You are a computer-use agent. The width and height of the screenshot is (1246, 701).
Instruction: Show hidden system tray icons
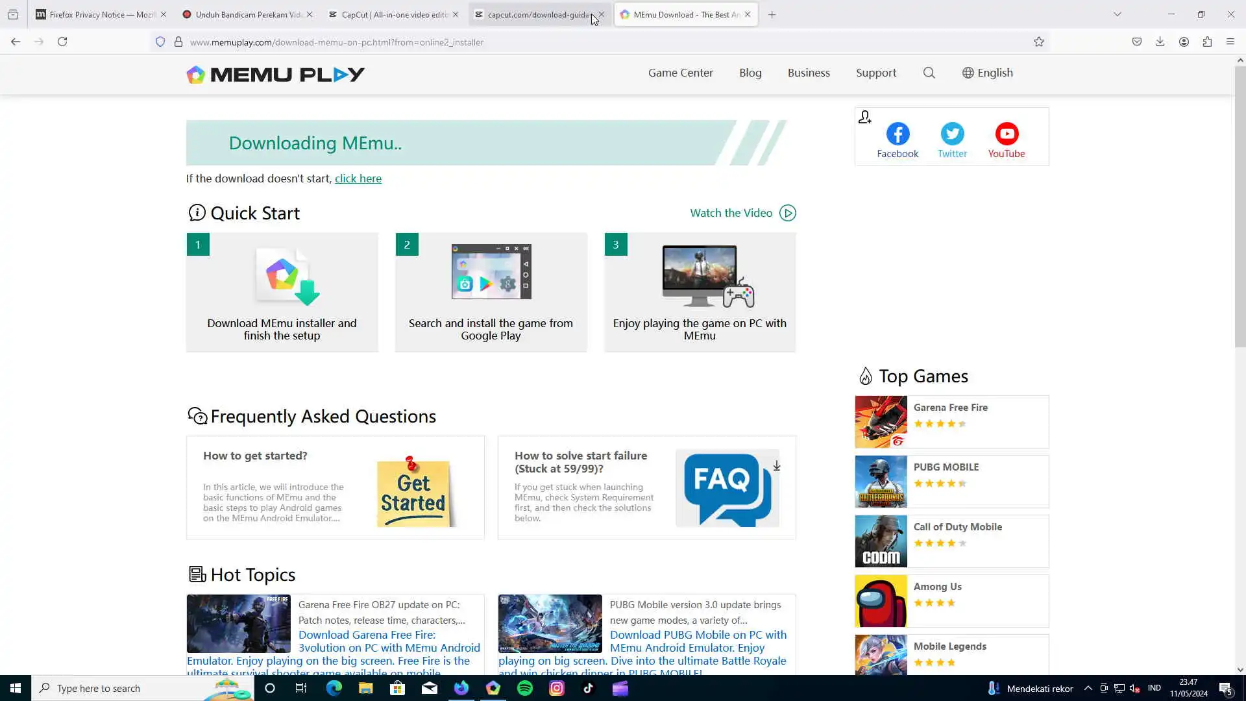coord(1088,688)
